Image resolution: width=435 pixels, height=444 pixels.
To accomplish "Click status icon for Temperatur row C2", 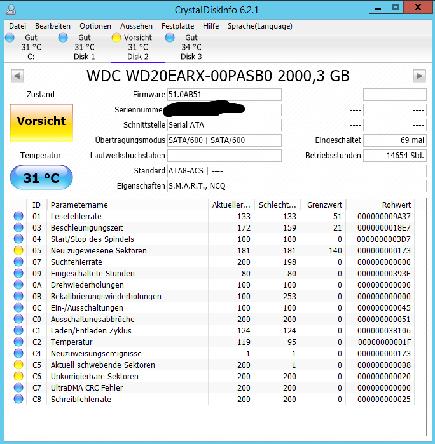I will click(x=18, y=342).
